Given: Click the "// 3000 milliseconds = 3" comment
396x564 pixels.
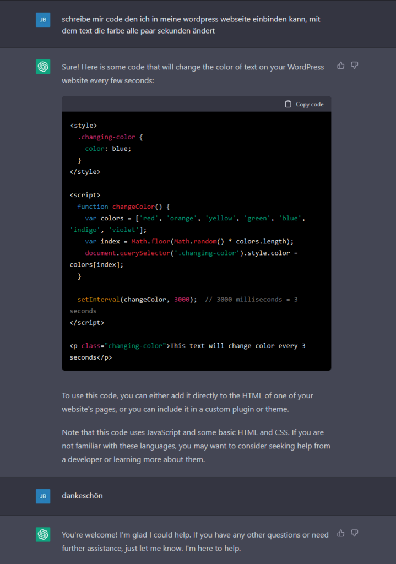Looking at the screenshot, I should click(251, 299).
